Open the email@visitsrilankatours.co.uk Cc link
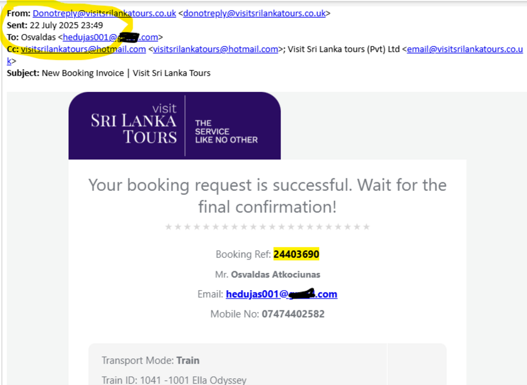The image size is (527, 385). coord(464,49)
